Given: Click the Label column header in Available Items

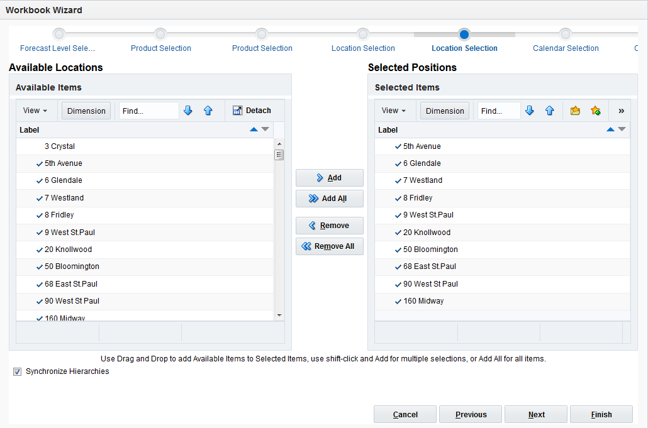Looking at the screenshot, I should point(145,130).
